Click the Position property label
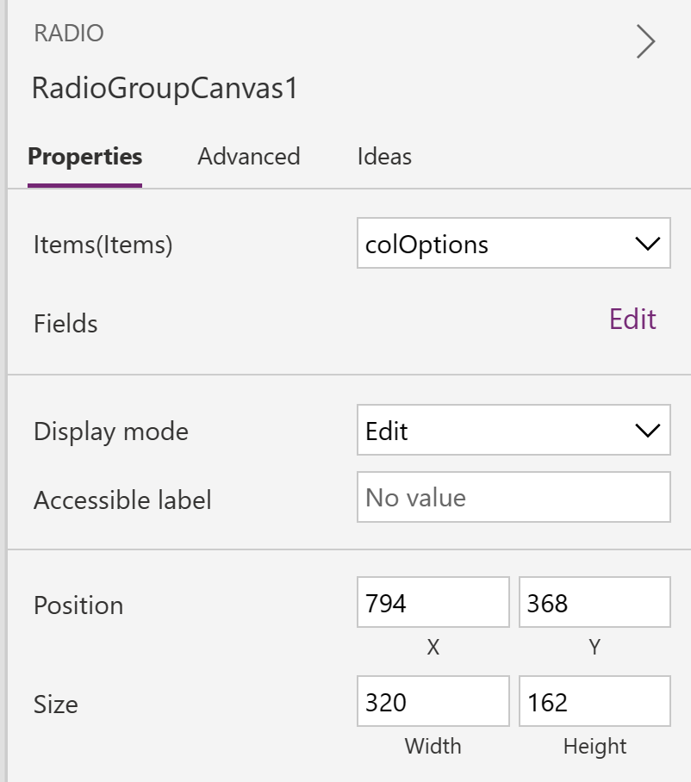Viewport: 691px width, 782px height. pyautogui.click(x=78, y=605)
